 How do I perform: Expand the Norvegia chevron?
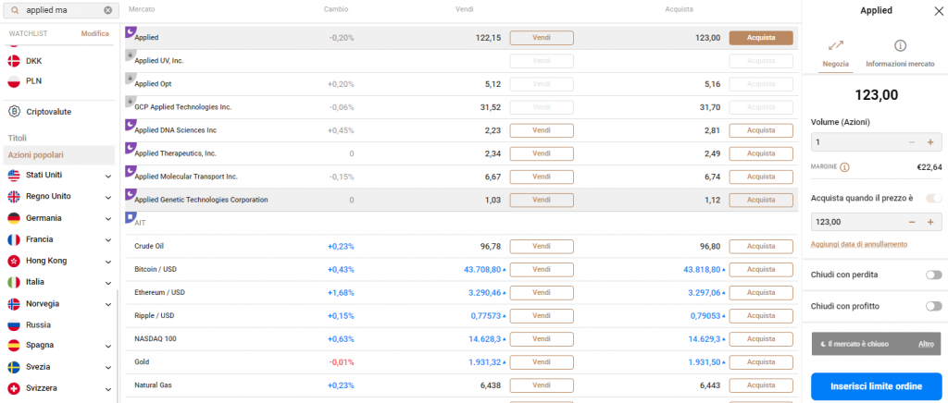point(108,304)
